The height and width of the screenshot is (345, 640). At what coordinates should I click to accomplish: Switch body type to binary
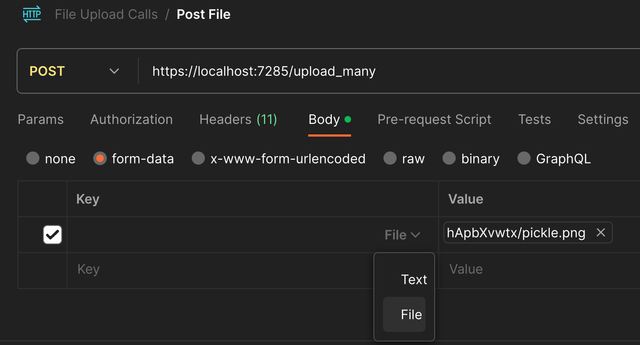pyautogui.click(x=449, y=158)
